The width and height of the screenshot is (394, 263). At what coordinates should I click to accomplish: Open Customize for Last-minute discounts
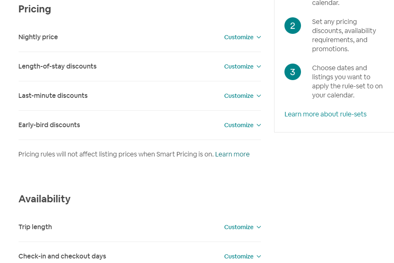239,96
